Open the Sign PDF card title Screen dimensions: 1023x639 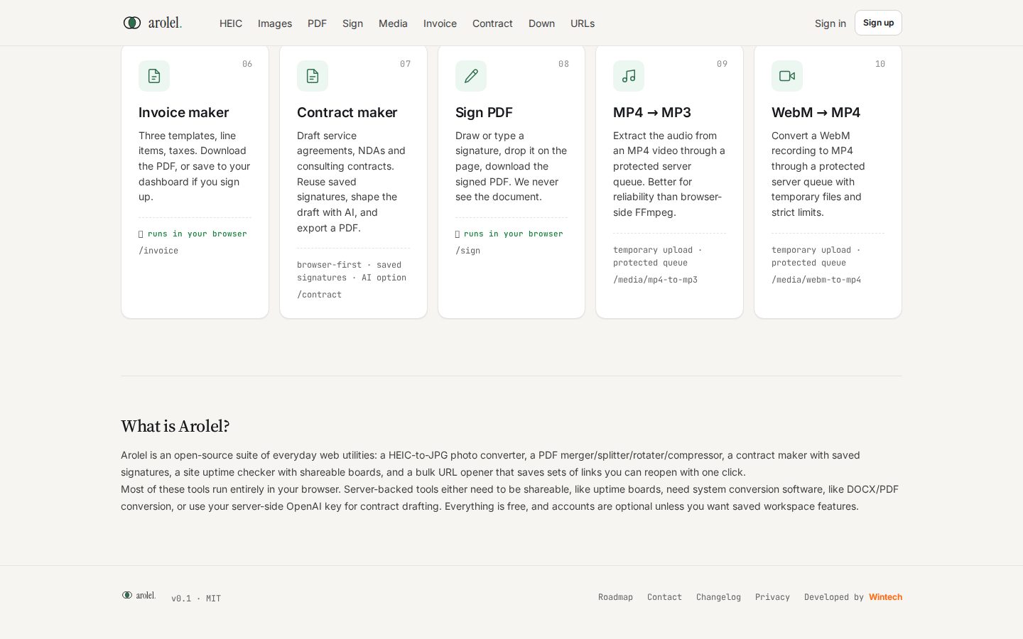pyautogui.click(x=484, y=112)
